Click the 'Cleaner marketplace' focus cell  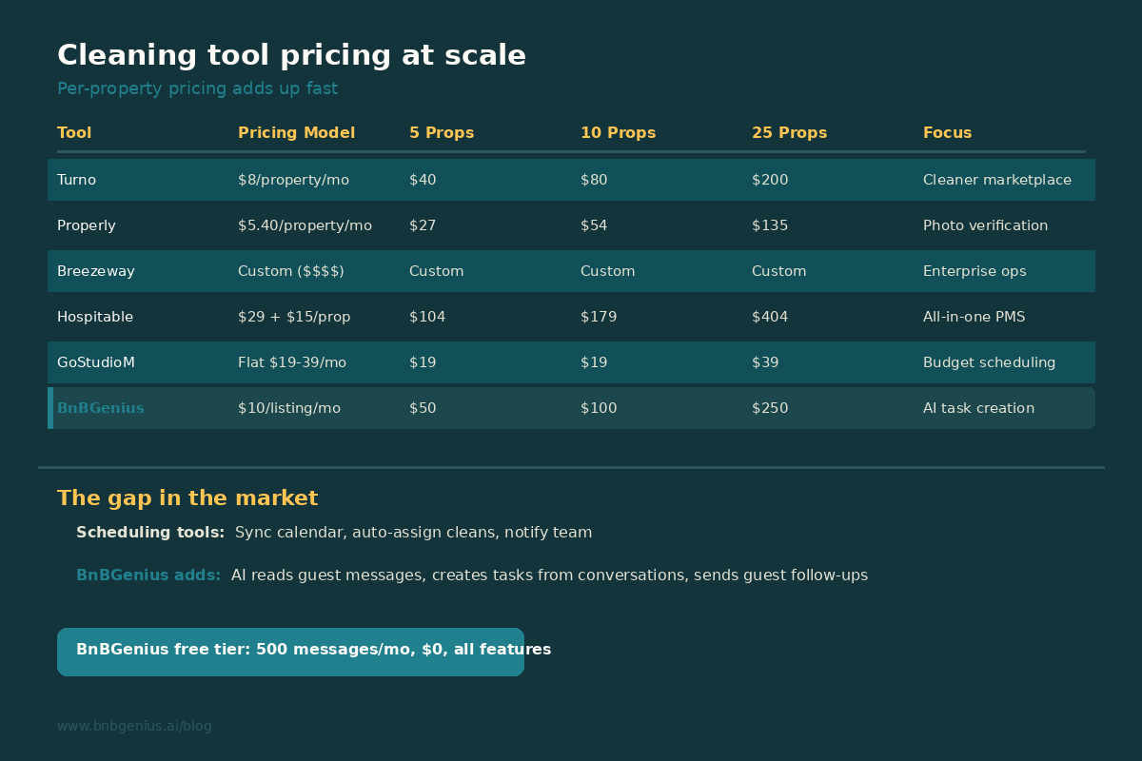point(997,180)
